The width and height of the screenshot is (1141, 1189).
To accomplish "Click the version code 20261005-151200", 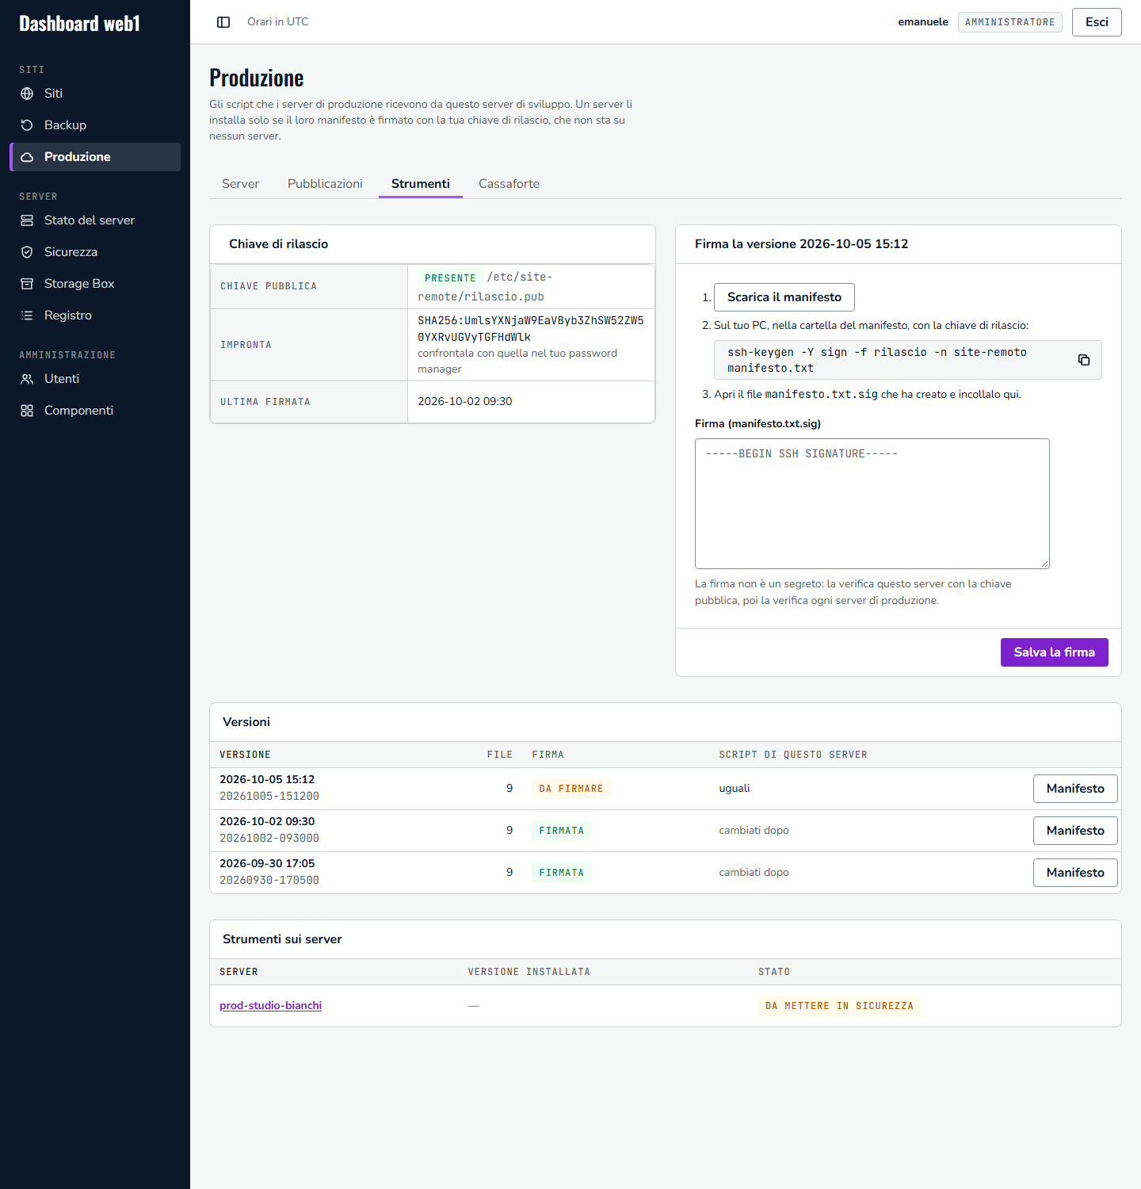I will [x=269, y=797].
